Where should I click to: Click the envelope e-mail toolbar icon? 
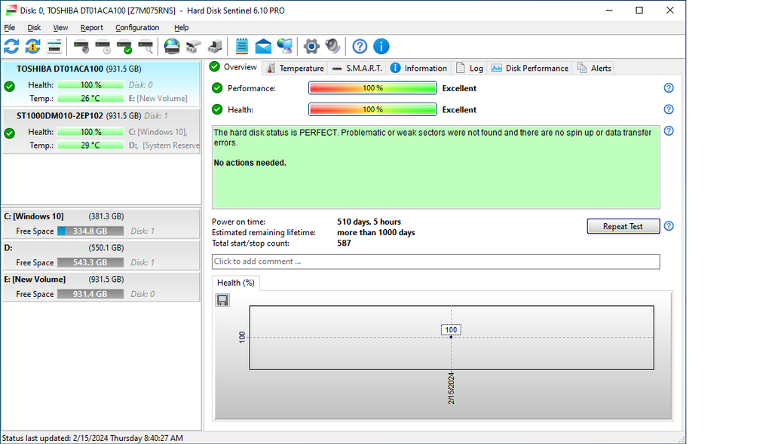[x=263, y=47]
